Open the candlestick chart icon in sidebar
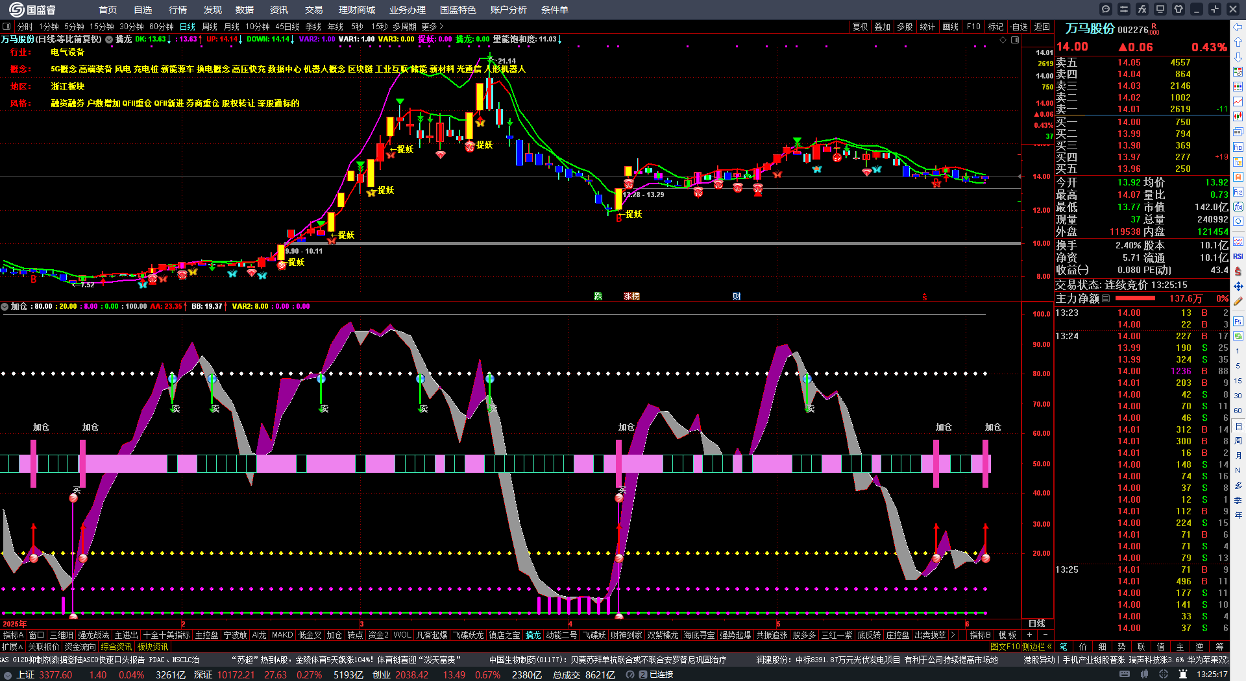The image size is (1246, 681). 1238,117
